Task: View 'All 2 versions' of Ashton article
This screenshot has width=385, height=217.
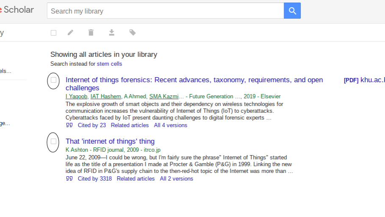Action: tap(176, 179)
